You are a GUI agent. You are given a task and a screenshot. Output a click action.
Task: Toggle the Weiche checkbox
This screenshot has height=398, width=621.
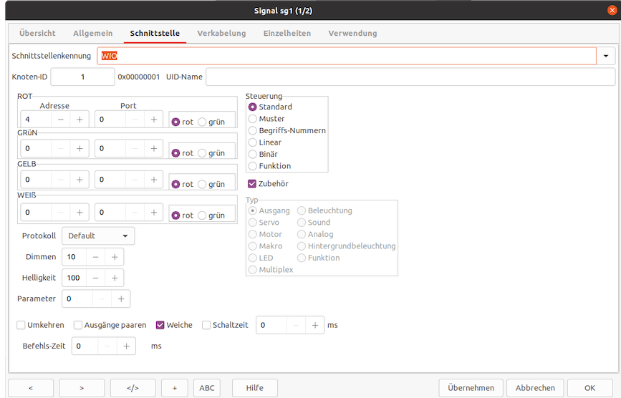point(160,325)
